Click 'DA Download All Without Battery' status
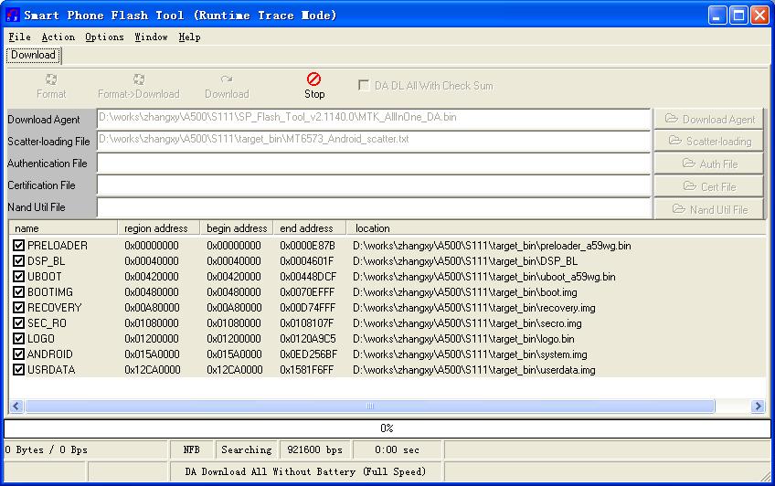The height and width of the screenshot is (486, 775). [x=305, y=471]
